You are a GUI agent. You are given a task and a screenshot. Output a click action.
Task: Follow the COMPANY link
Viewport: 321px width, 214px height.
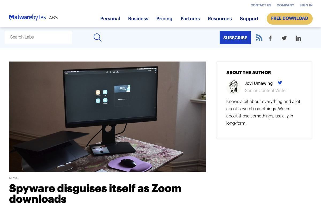(285, 5)
